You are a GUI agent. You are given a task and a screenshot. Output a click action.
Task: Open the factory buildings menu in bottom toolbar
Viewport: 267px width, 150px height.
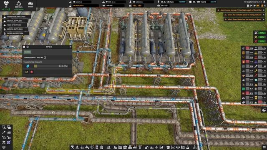click(120, 147)
